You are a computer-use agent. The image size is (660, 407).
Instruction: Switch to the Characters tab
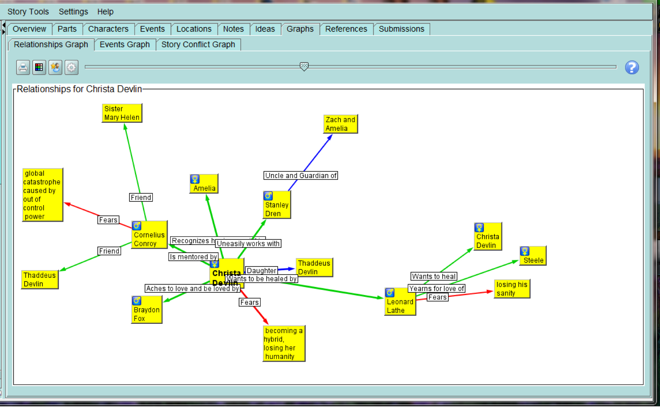(108, 29)
